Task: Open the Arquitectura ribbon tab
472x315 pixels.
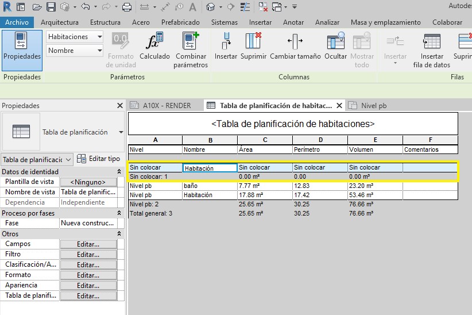Action: [60, 22]
